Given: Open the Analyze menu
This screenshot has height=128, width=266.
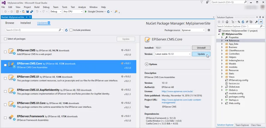Looking at the screenshot, I should (x=82, y=7).
